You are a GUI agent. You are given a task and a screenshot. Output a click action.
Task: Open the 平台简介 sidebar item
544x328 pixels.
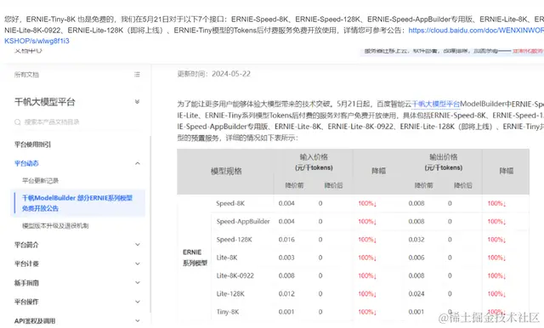tap(26, 245)
